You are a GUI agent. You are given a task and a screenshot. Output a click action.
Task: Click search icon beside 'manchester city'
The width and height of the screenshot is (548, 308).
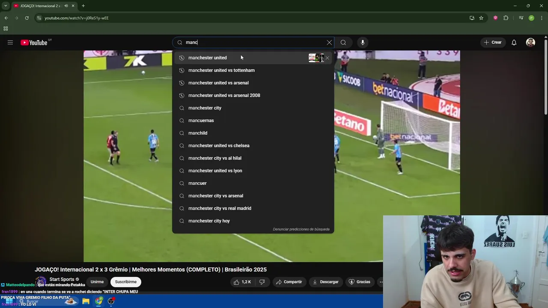click(x=182, y=108)
